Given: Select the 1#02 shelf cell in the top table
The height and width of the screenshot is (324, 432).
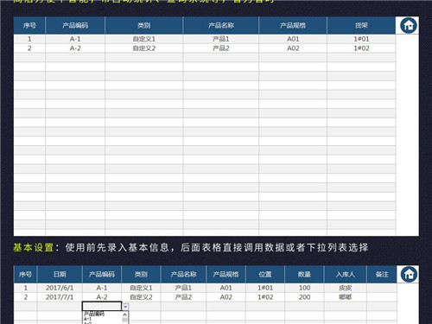Looking at the screenshot, I should tap(361, 48).
